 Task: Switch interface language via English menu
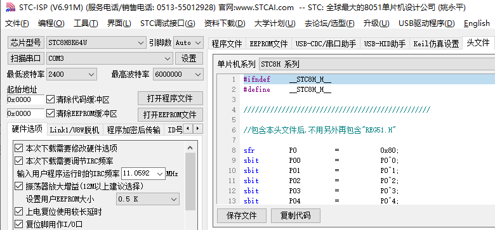point(477,23)
